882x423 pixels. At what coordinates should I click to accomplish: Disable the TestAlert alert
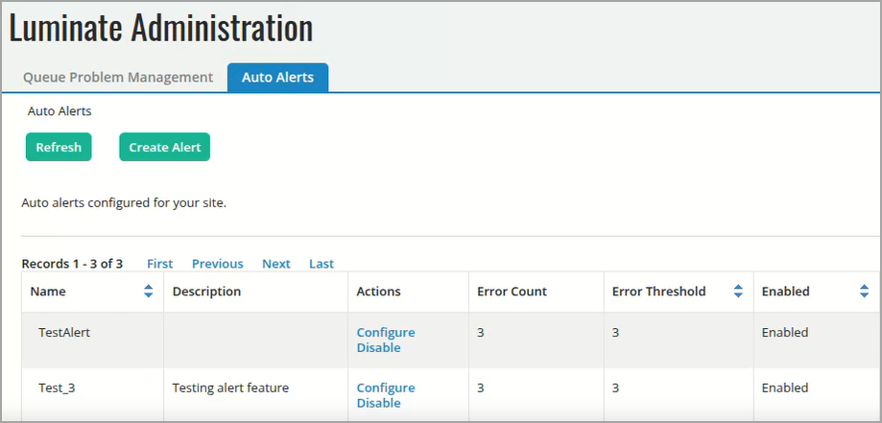(378, 348)
